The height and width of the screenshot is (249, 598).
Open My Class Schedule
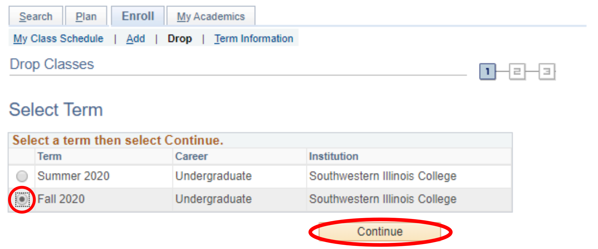tap(58, 39)
